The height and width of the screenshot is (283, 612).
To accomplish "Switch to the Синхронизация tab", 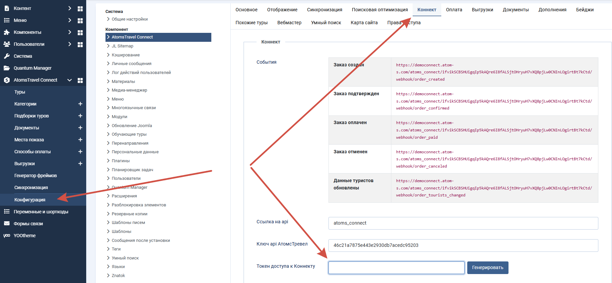I will point(324,10).
